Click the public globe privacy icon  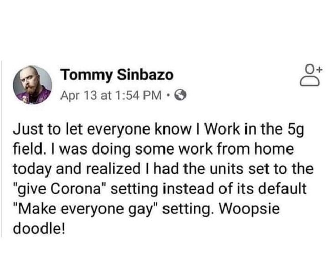(x=179, y=94)
